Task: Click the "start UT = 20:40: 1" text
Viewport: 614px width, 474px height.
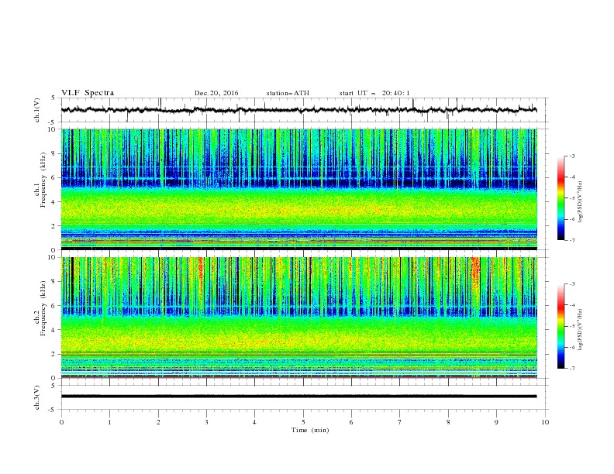Action: (x=374, y=93)
